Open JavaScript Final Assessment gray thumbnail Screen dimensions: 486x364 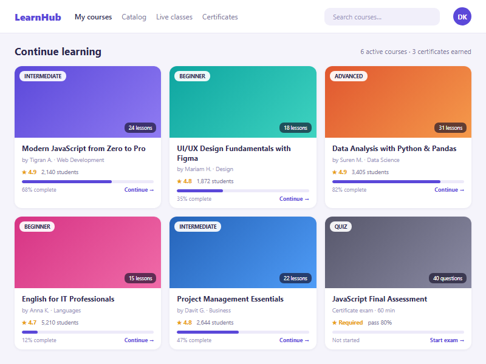(398, 252)
